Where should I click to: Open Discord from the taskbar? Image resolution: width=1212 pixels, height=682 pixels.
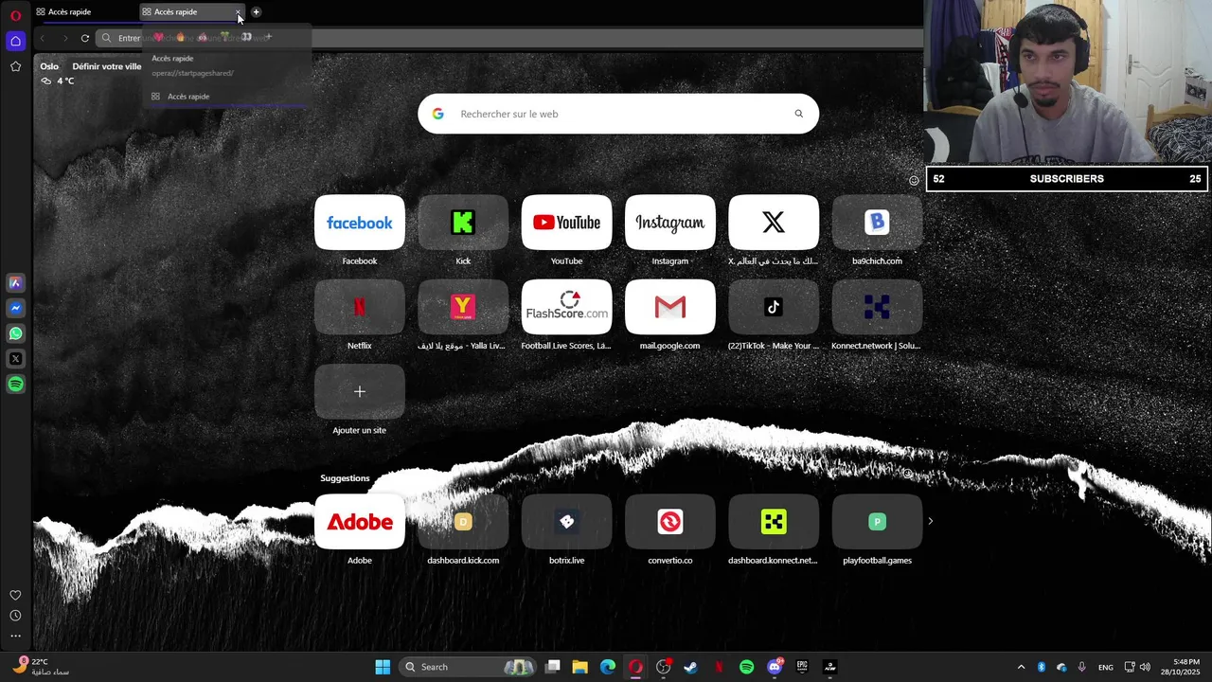775,667
